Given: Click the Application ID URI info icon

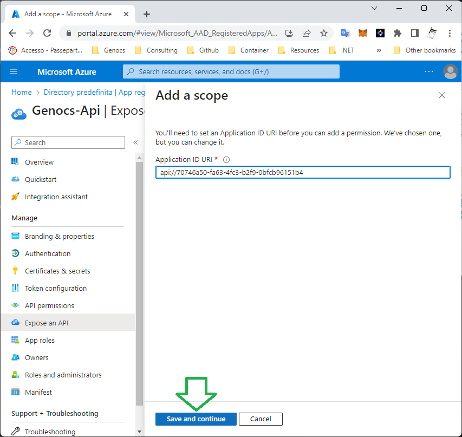Looking at the screenshot, I should (x=226, y=160).
